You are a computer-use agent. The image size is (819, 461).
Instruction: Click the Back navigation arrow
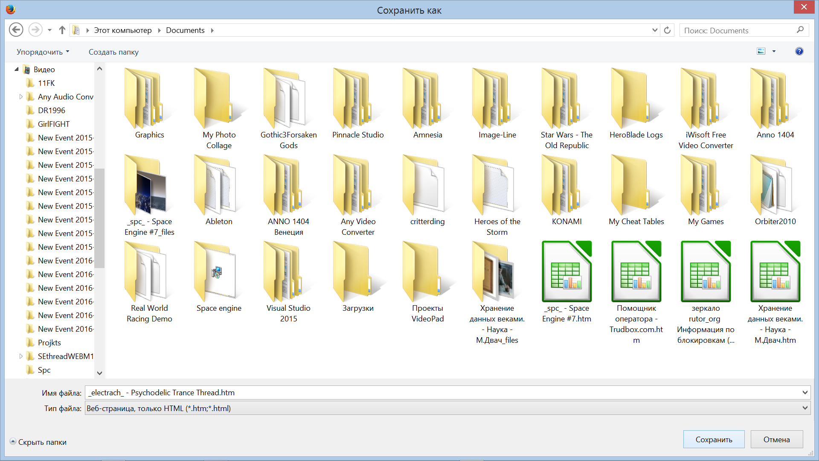click(x=16, y=30)
